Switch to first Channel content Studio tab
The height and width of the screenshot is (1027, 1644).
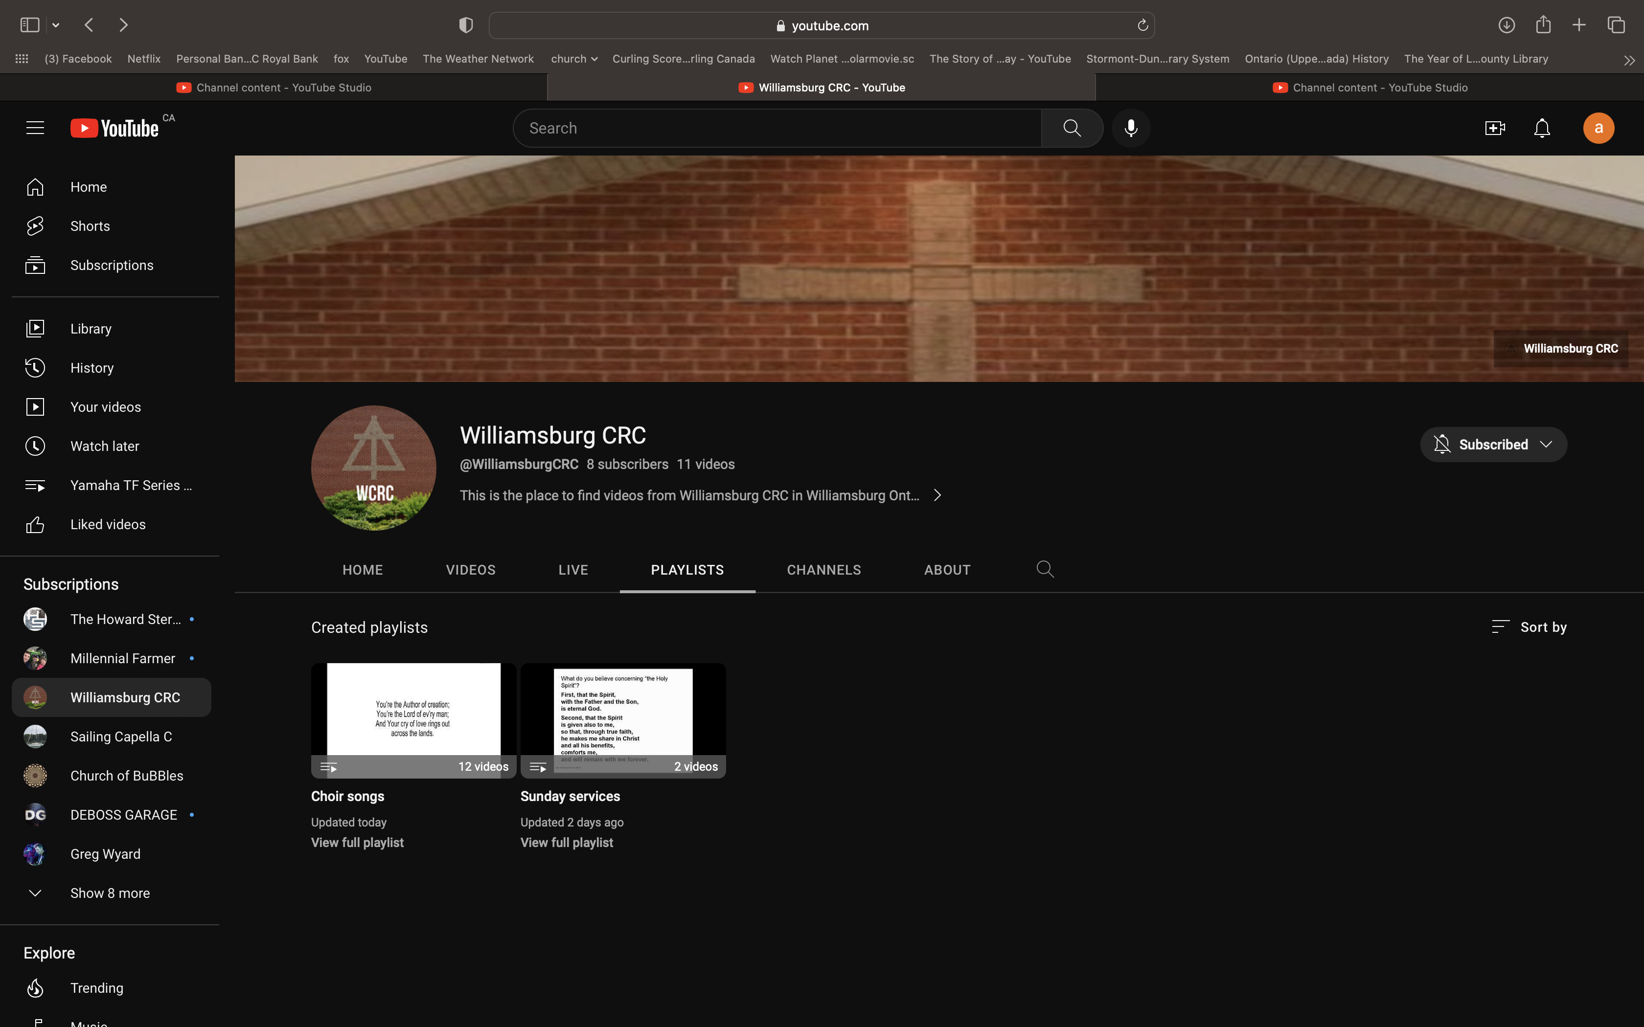coord(274,88)
